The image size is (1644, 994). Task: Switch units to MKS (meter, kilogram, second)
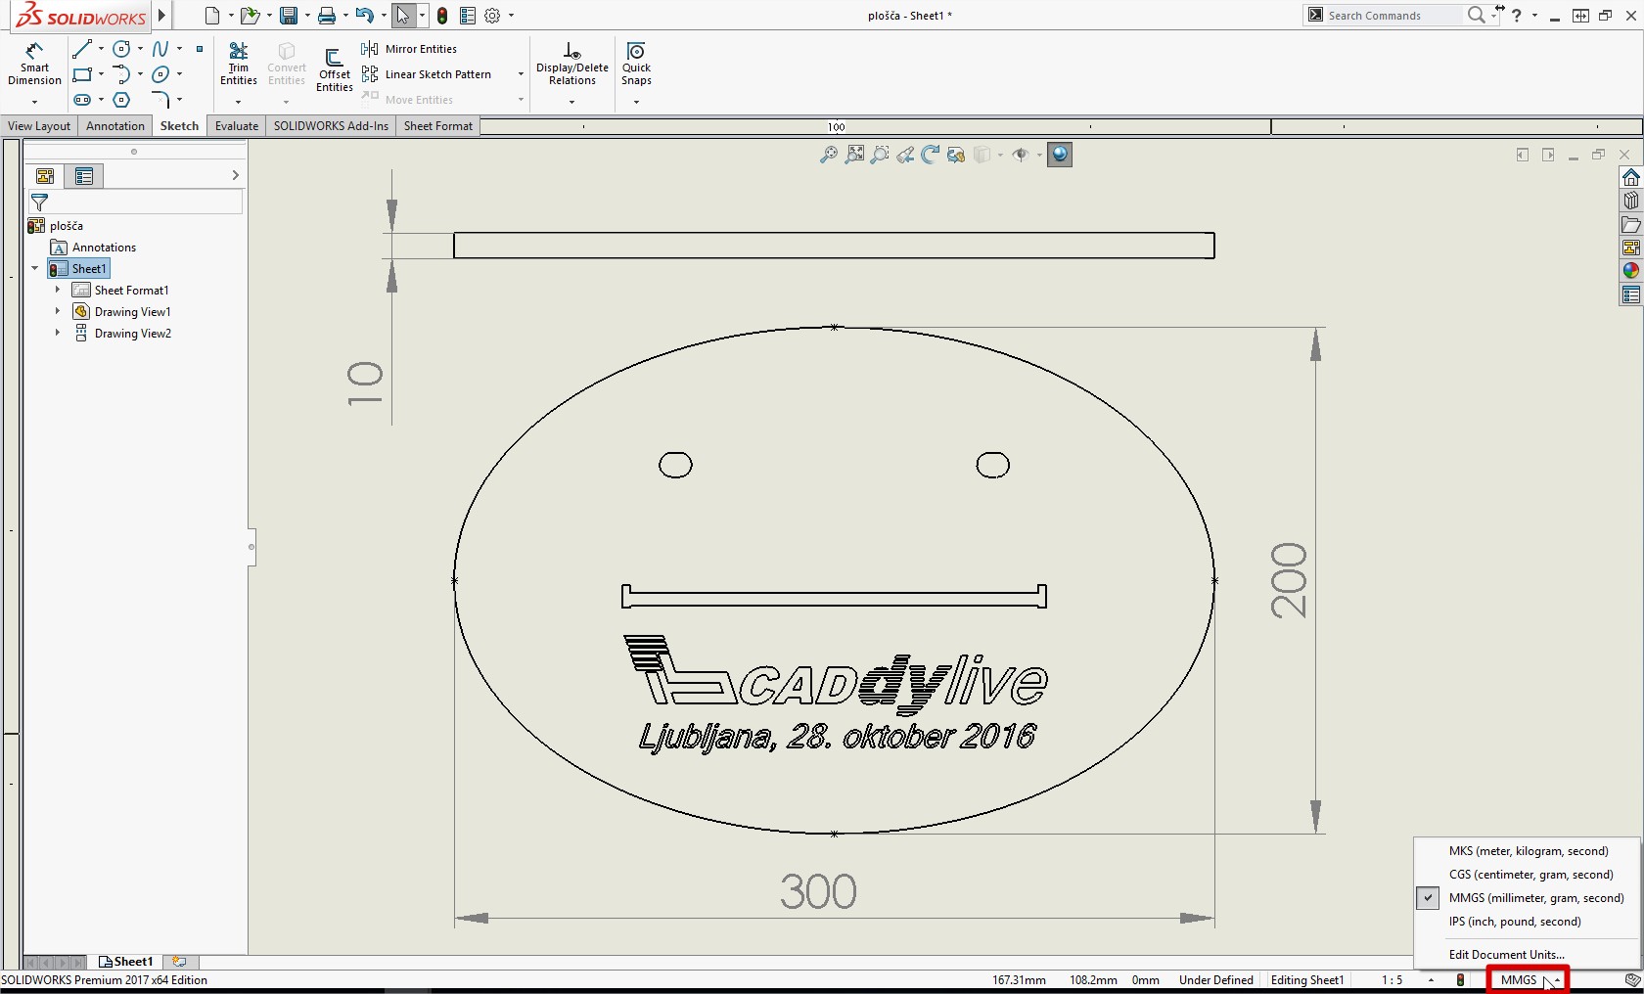[1528, 851]
